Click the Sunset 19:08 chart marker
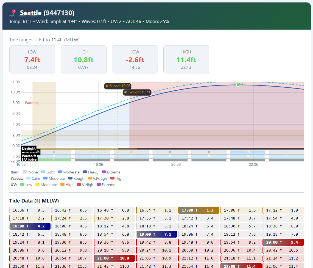Screen dimensions: 313x268 pyautogui.click(x=118, y=86)
